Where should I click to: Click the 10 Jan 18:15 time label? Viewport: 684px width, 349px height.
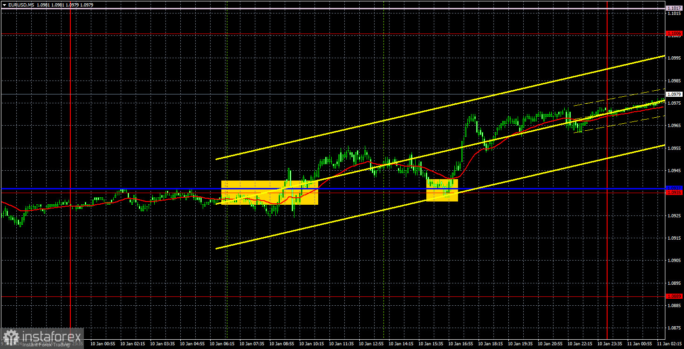click(490, 344)
